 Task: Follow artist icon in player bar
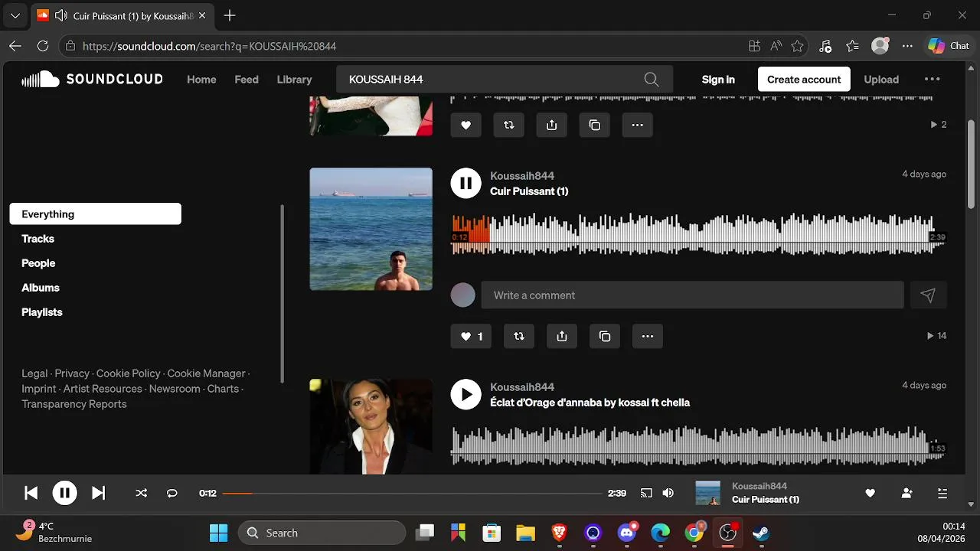coord(906,494)
